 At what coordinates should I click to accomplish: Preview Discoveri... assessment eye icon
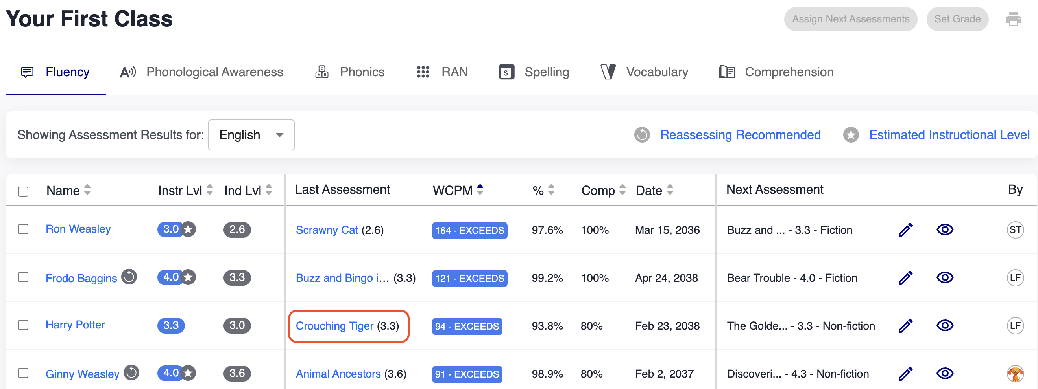pyautogui.click(x=945, y=373)
